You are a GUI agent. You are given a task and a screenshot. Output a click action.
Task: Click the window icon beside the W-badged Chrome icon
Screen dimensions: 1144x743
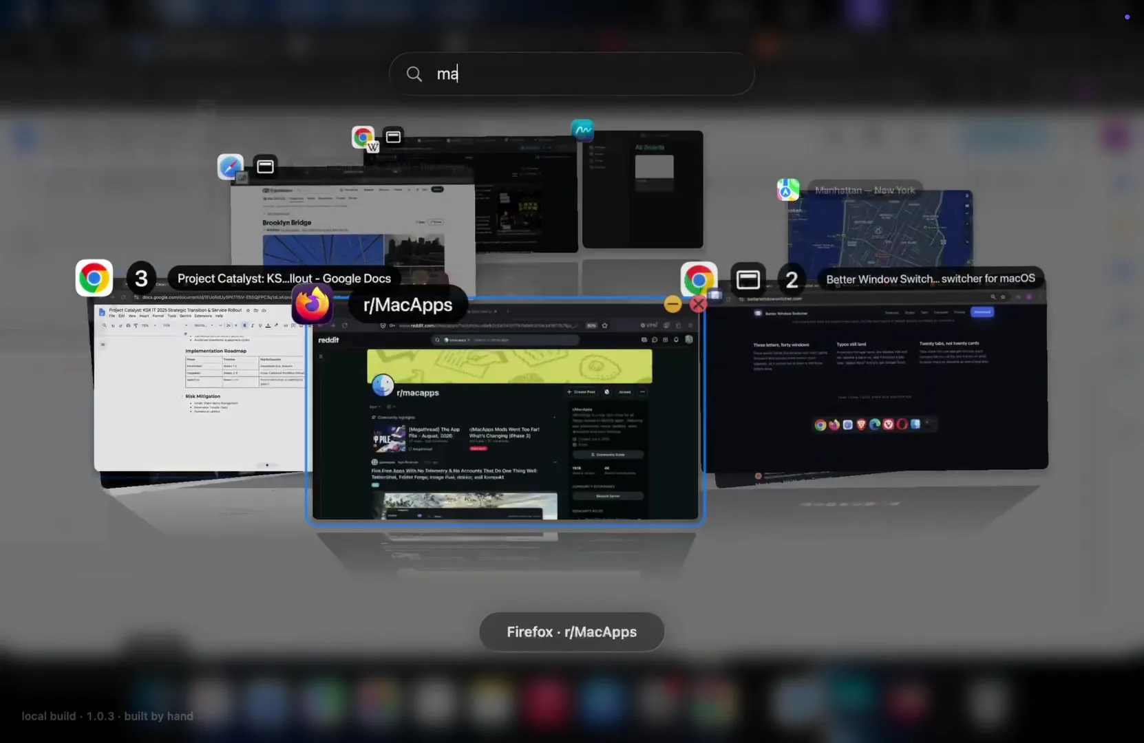(x=393, y=137)
